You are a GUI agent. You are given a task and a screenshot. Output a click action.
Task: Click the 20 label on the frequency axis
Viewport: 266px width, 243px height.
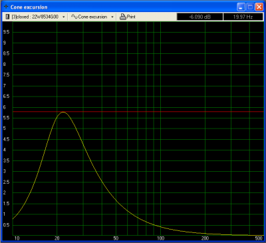tap(57, 238)
